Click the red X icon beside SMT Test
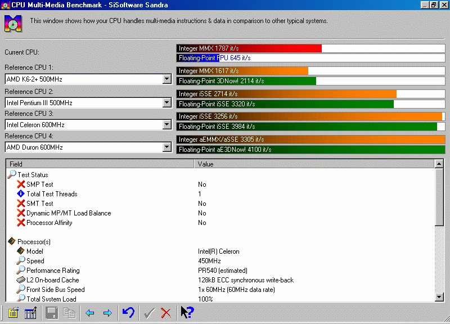450x324 pixels. 21,203
